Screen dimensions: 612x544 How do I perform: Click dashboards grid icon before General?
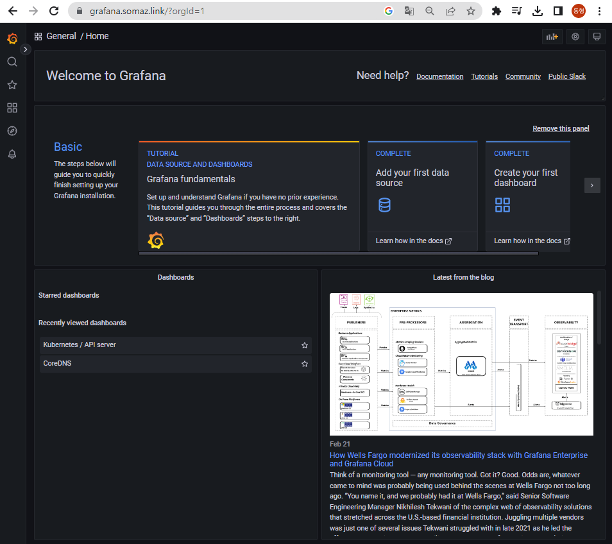tap(38, 37)
